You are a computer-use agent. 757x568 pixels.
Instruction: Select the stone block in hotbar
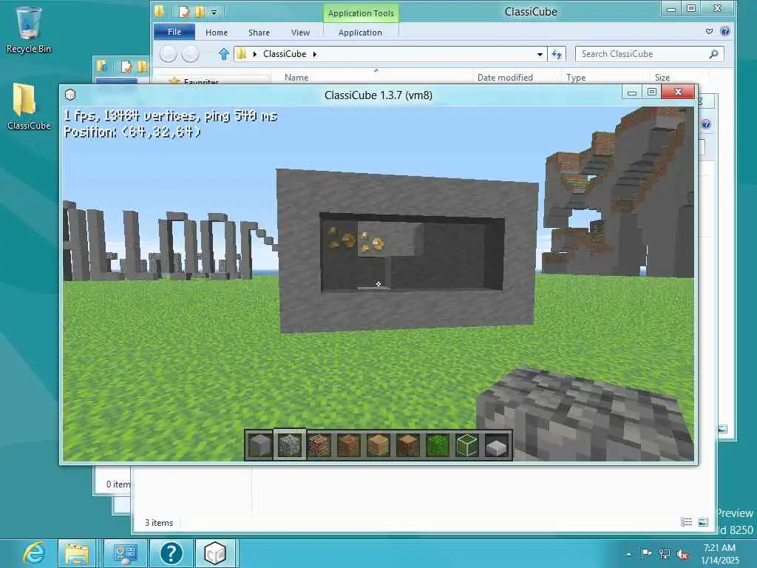click(259, 444)
